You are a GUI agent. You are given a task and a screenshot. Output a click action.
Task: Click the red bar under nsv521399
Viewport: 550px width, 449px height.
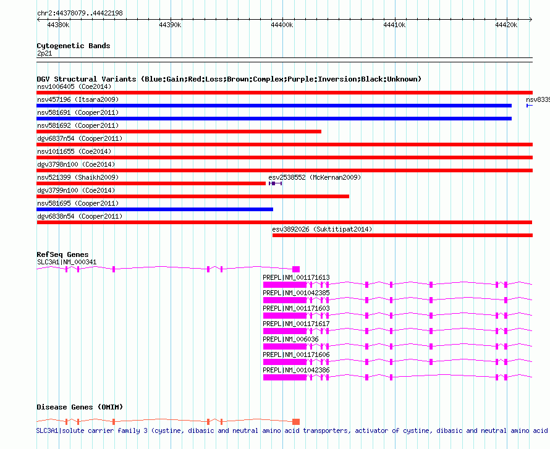click(x=151, y=183)
